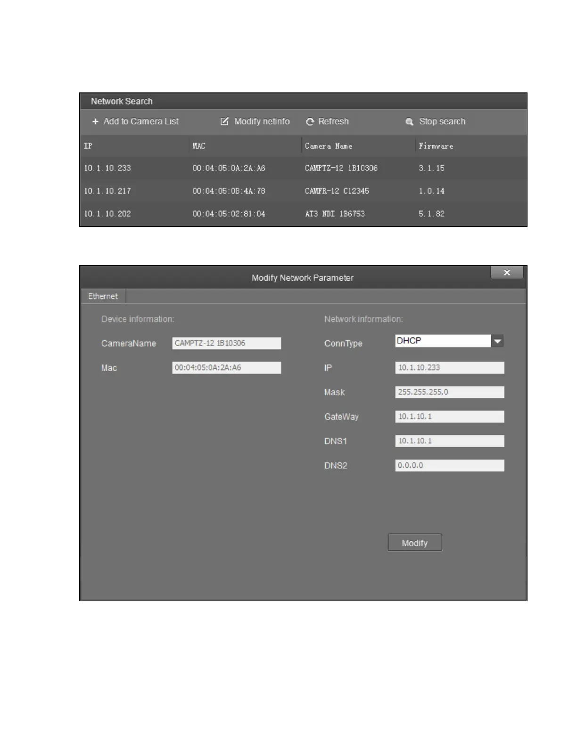Switch to the Ethernet tab
The height and width of the screenshot is (747, 577).
[103, 296]
